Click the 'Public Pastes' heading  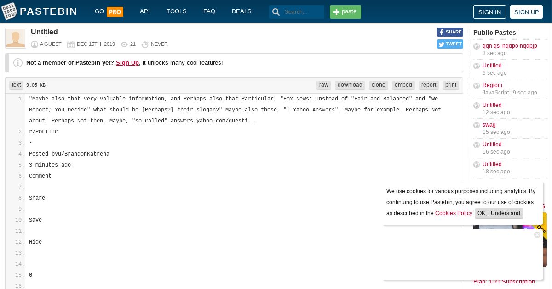pyautogui.click(x=494, y=33)
